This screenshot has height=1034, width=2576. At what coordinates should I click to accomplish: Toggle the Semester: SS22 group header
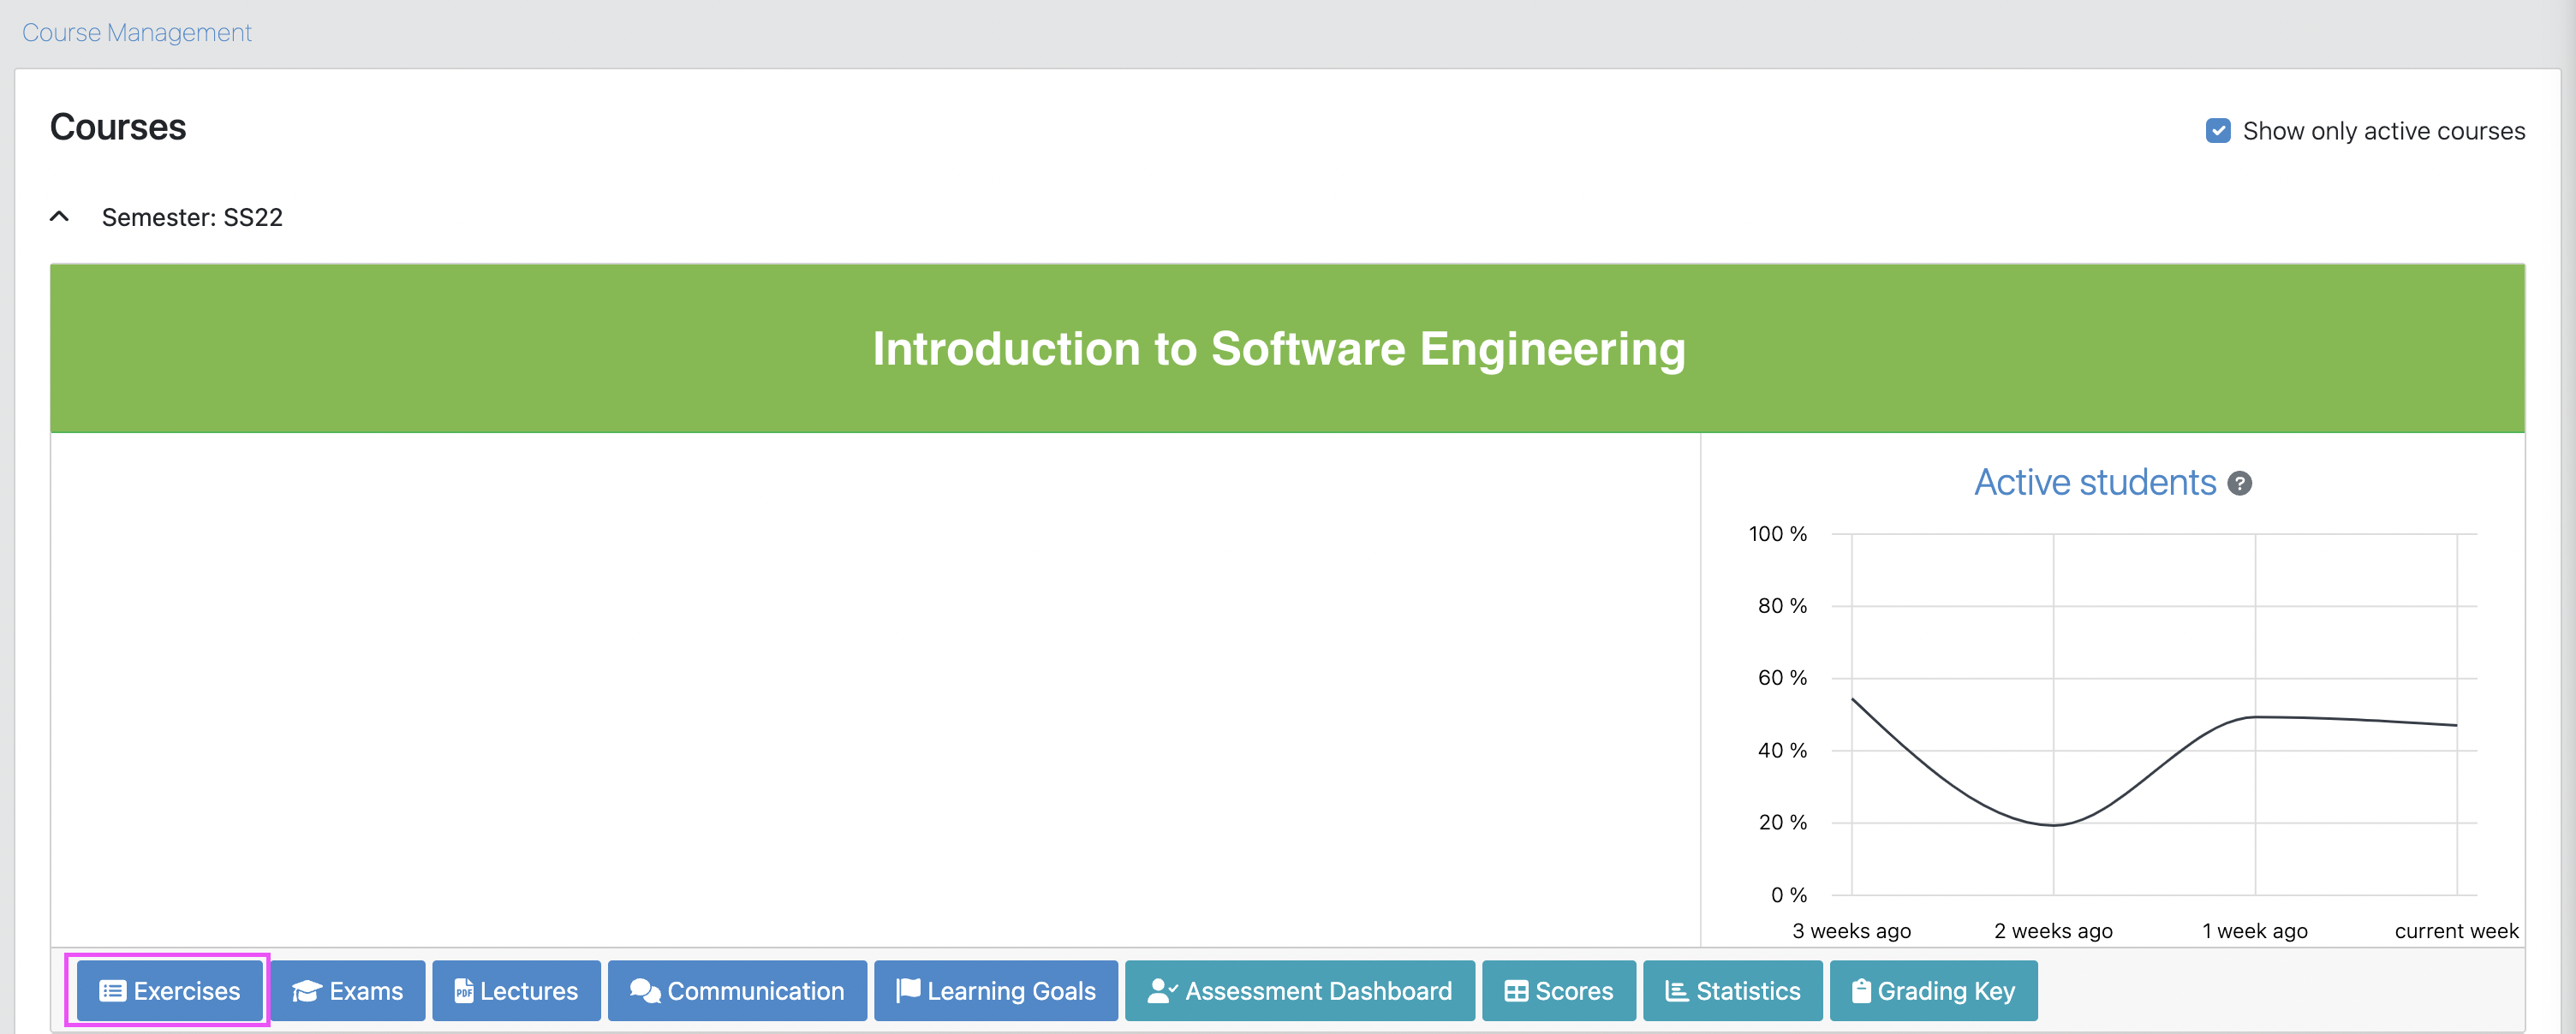point(192,217)
